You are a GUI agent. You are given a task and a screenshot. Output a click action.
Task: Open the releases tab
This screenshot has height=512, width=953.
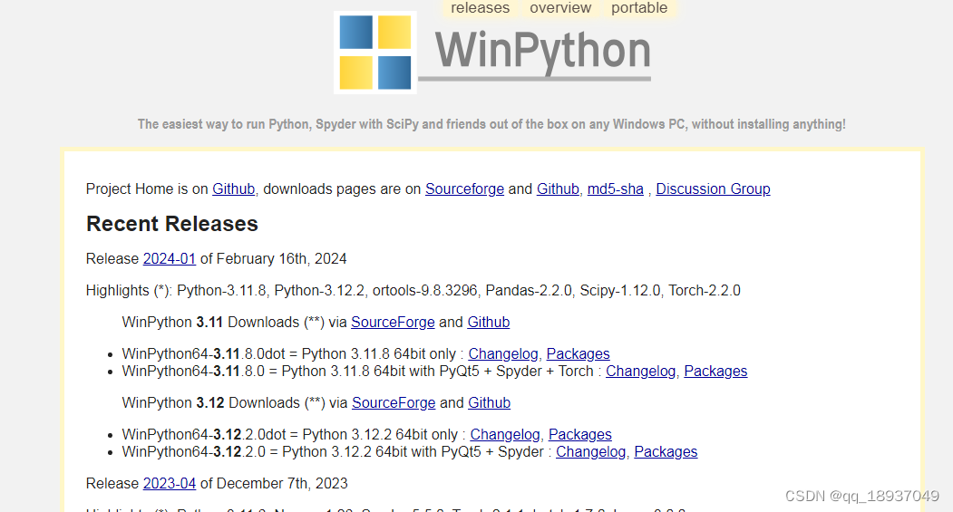point(481,8)
